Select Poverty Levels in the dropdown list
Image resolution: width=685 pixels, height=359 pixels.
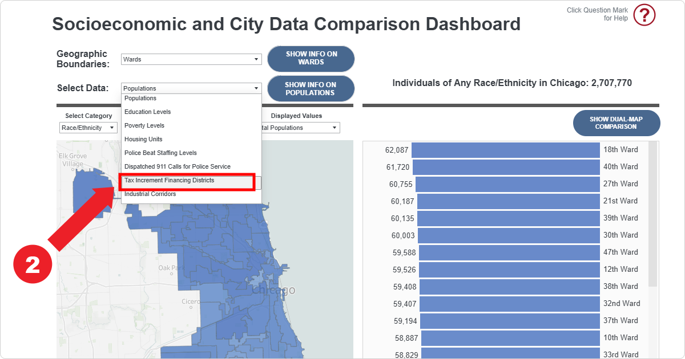[144, 125]
